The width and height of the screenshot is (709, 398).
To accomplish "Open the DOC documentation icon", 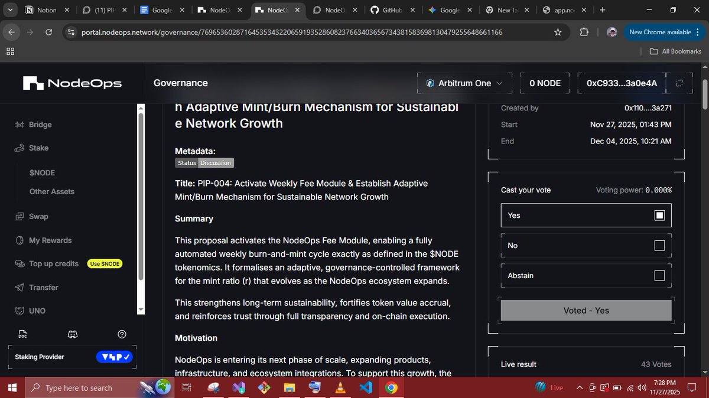I will click(22, 334).
